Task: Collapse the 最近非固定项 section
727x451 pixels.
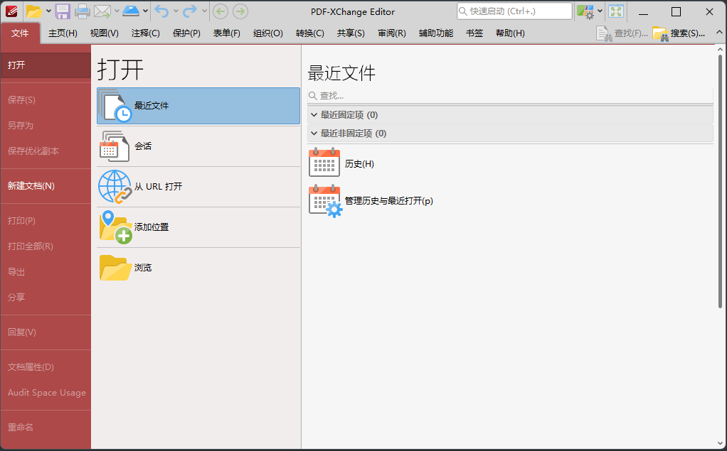Action: [314, 134]
